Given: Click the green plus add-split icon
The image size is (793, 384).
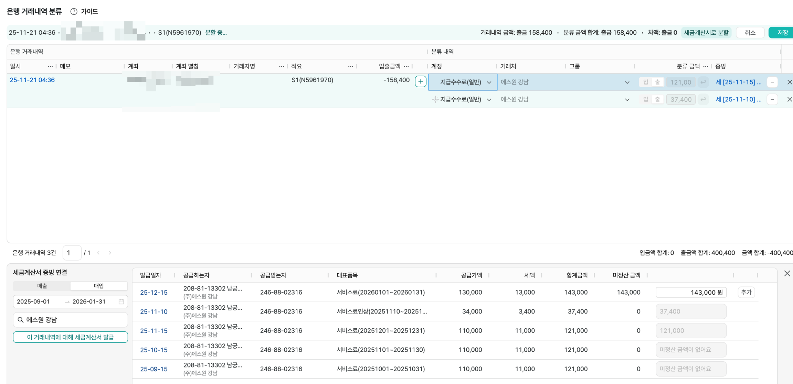Looking at the screenshot, I should click(x=420, y=81).
